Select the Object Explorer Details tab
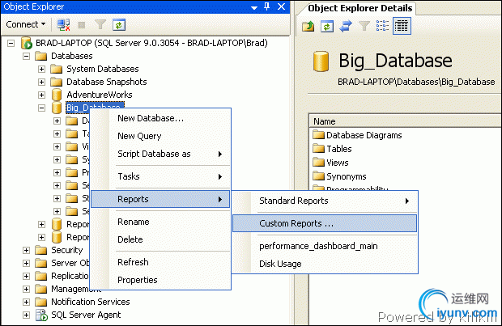Viewport: 502px width, 326px height. pos(359,8)
